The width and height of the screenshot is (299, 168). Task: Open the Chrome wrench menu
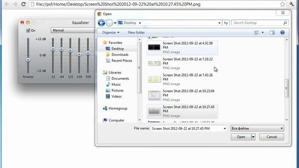pyautogui.click(x=292, y=4)
